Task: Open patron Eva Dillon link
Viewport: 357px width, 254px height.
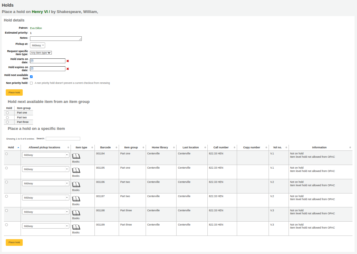Action: coord(36,28)
